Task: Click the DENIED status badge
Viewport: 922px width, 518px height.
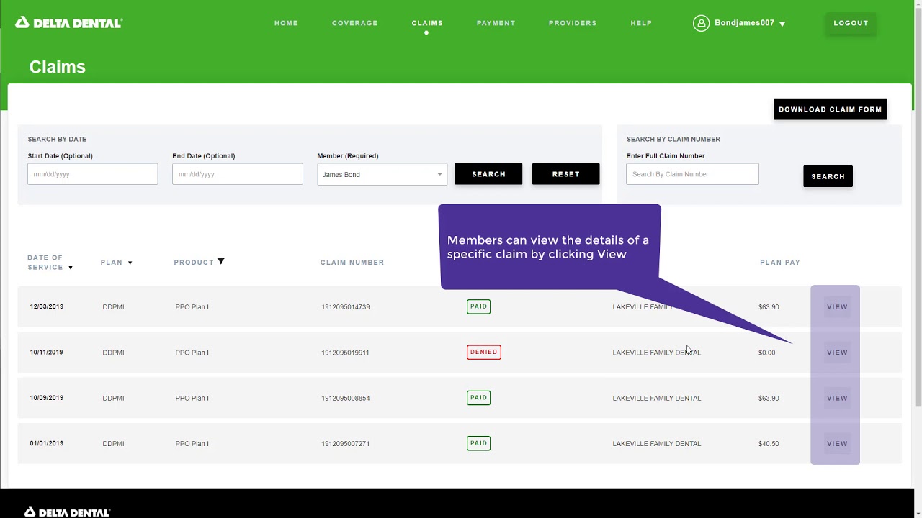Action: (484, 352)
